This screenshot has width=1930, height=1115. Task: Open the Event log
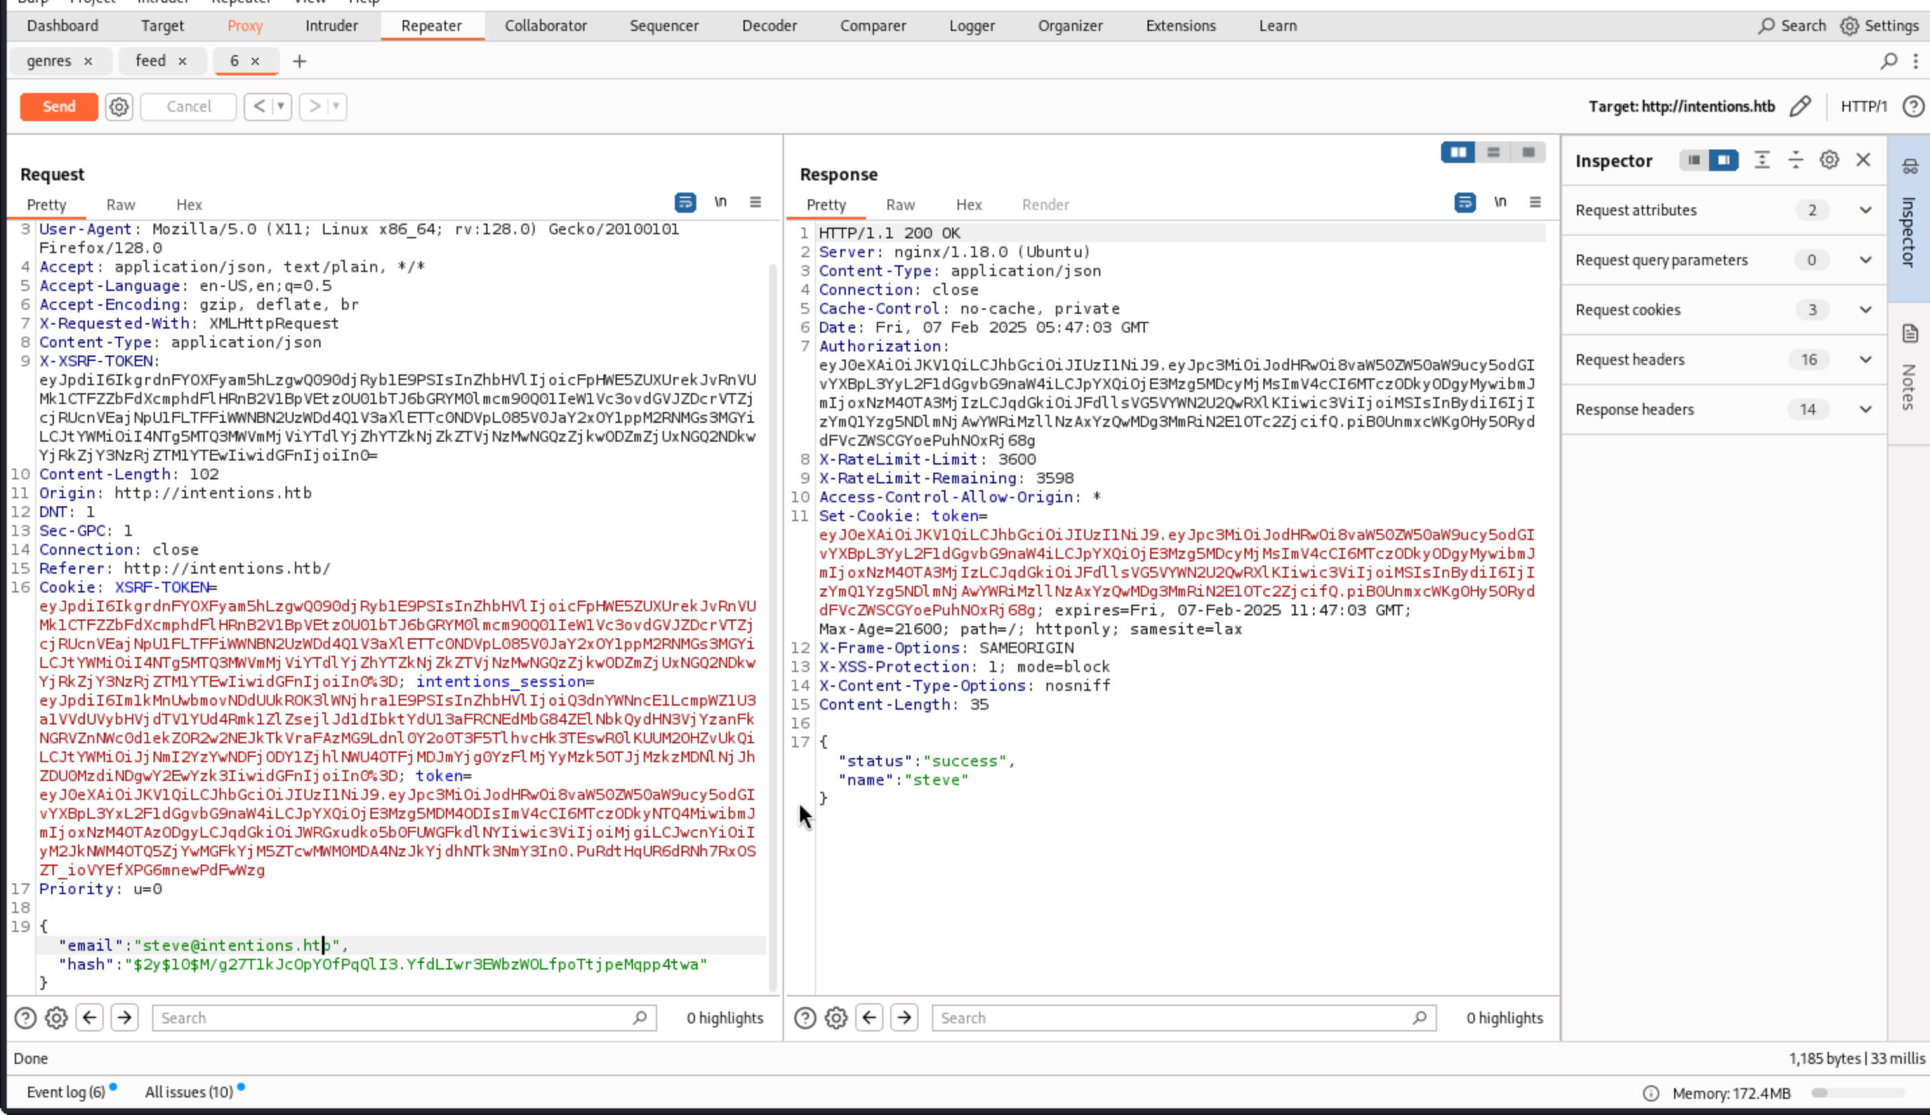(66, 1092)
